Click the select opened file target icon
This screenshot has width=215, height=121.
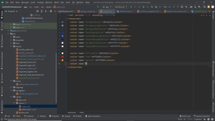coord(37,11)
